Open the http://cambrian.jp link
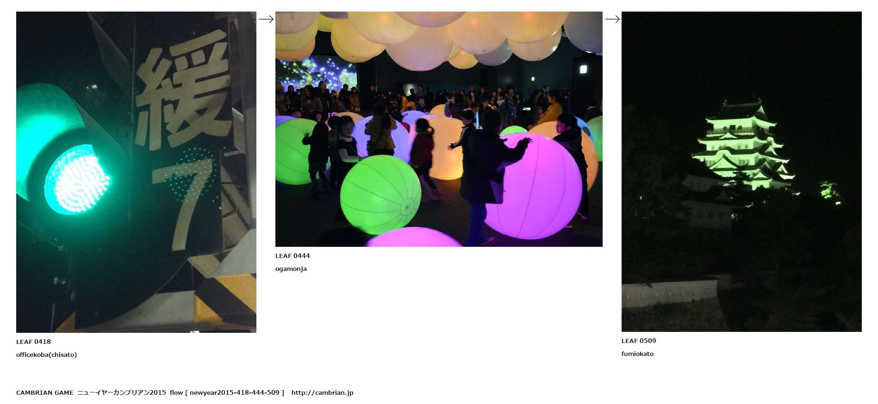The height and width of the screenshot is (404, 878). coord(322,392)
